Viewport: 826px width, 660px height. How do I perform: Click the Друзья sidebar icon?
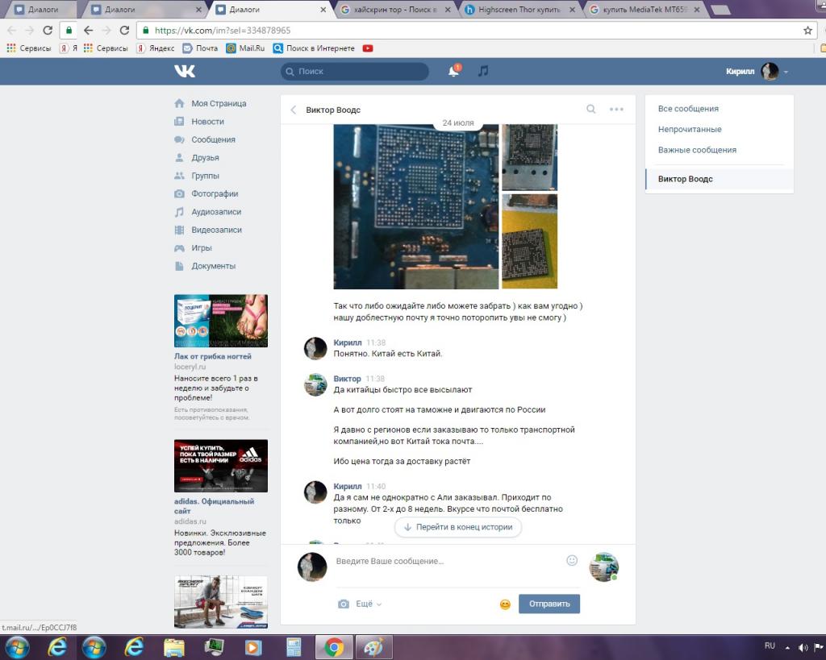pos(179,157)
